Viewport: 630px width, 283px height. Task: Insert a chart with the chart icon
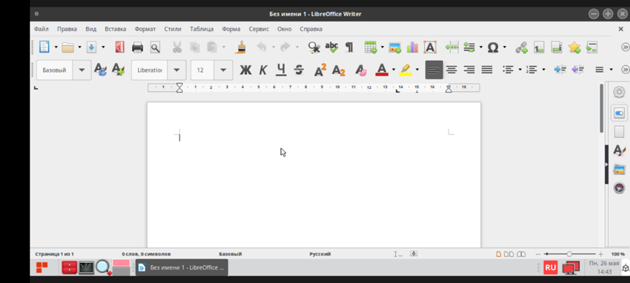pyautogui.click(x=412, y=48)
